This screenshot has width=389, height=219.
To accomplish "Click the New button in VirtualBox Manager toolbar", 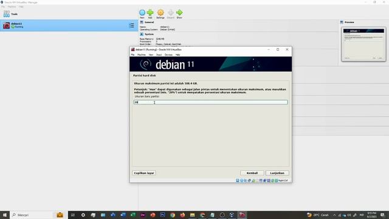I will (x=142, y=14).
